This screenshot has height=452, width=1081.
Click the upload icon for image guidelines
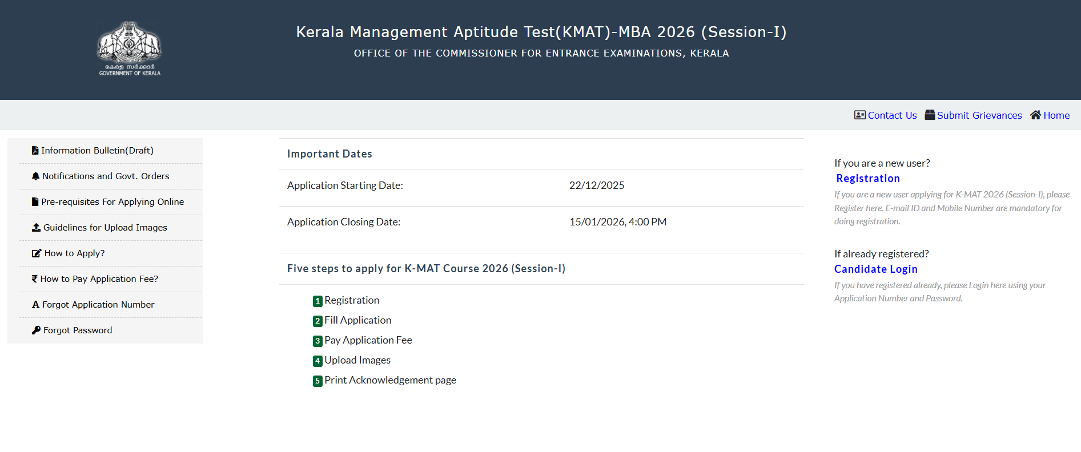pos(37,228)
